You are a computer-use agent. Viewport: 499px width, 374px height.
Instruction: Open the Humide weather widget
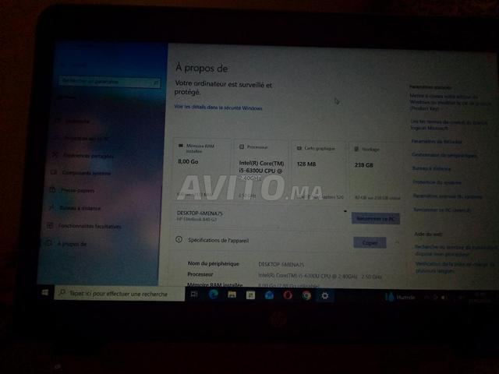tap(400, 297)
